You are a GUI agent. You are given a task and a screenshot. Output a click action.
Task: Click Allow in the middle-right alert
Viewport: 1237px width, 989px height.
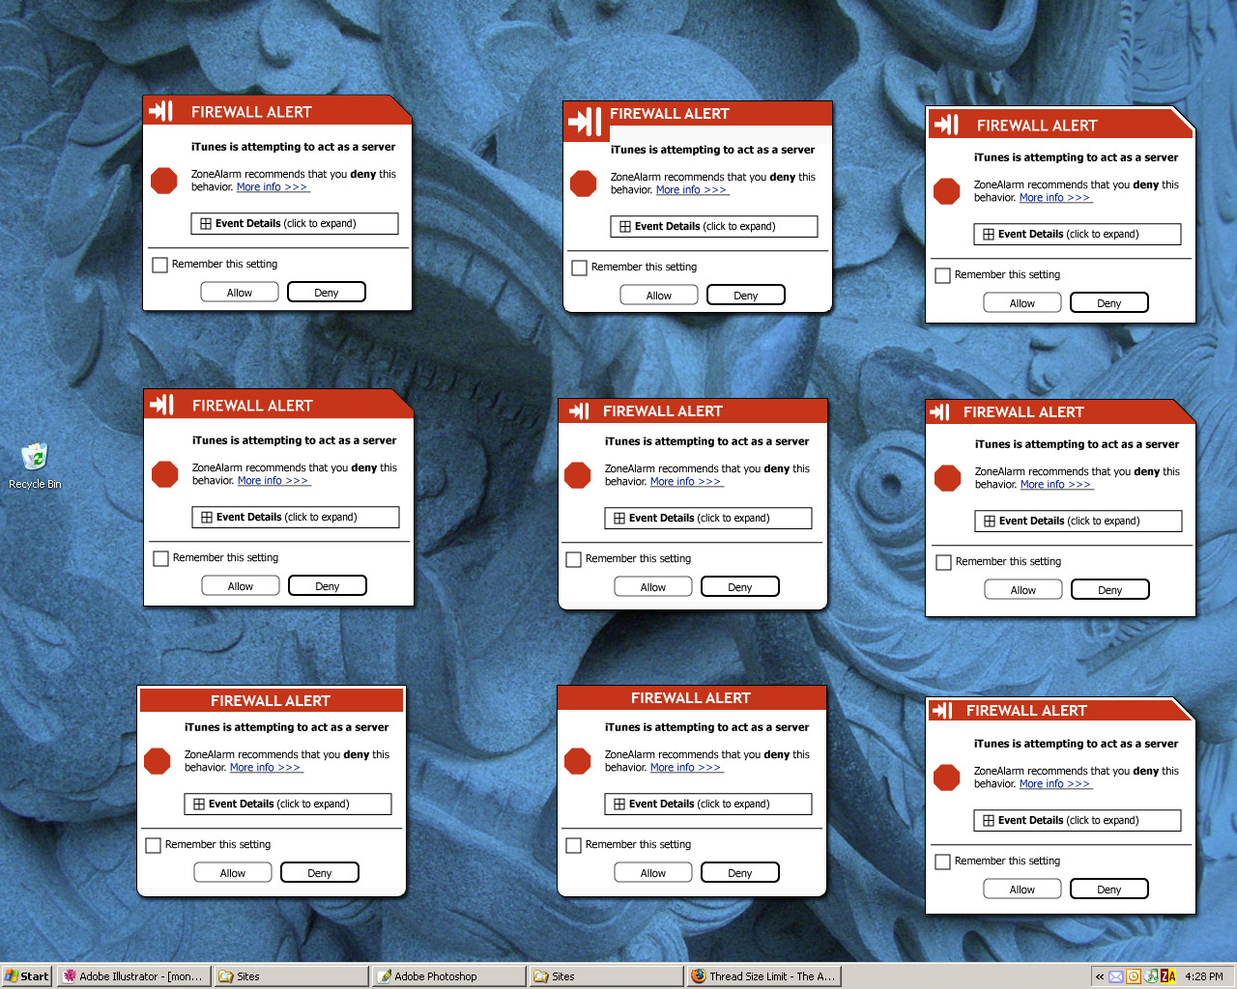(x=1023, y=589)
